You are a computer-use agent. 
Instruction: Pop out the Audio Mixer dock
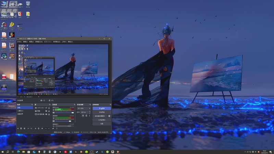point(75,105)
